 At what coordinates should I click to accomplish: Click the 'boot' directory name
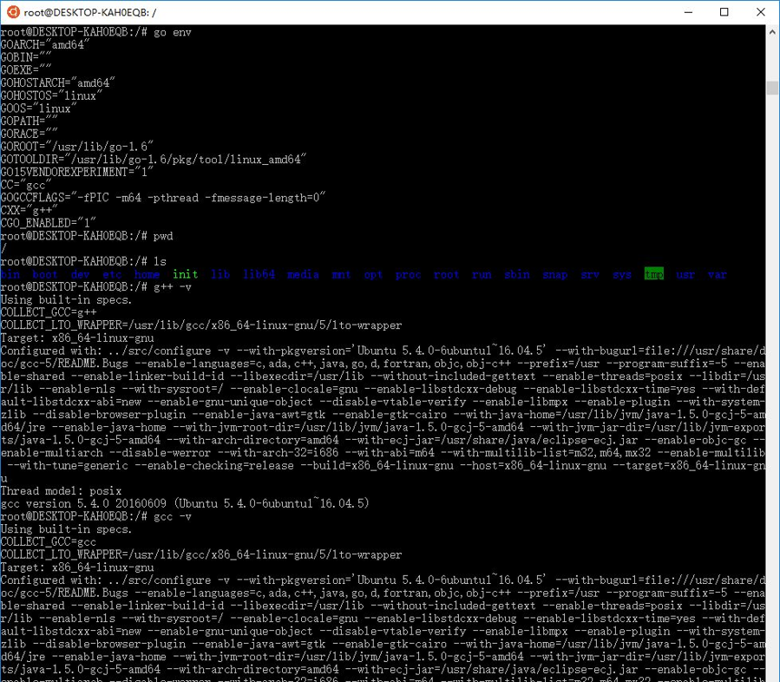pos(45,274)
